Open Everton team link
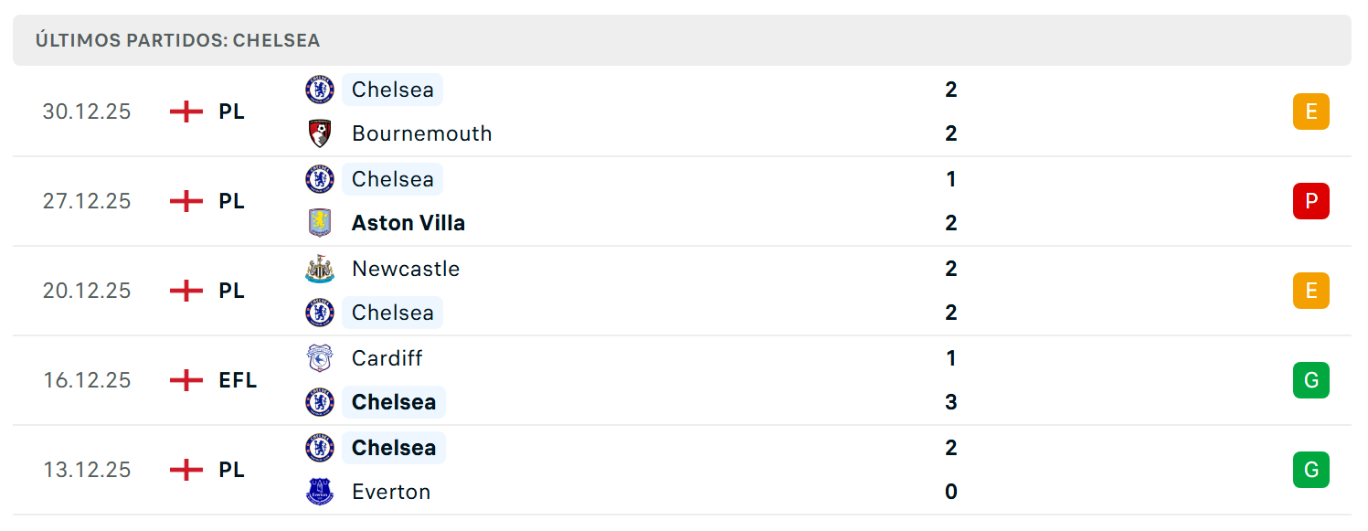The height and width of the screenshot is (531, 1368). [391, 492]
